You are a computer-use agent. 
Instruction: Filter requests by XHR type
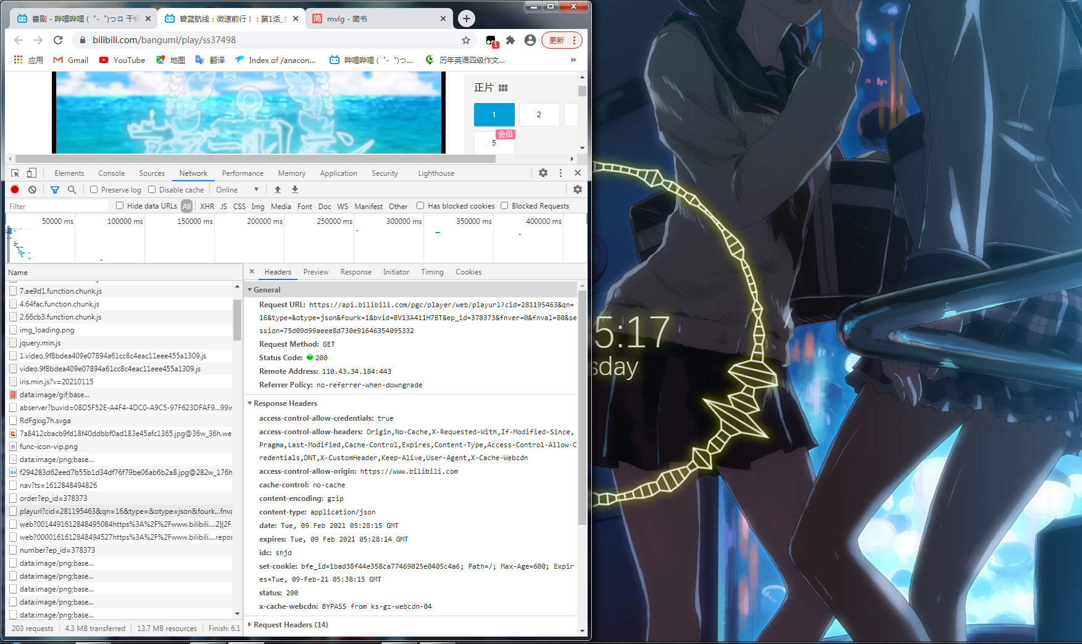(x=207, y=207)
